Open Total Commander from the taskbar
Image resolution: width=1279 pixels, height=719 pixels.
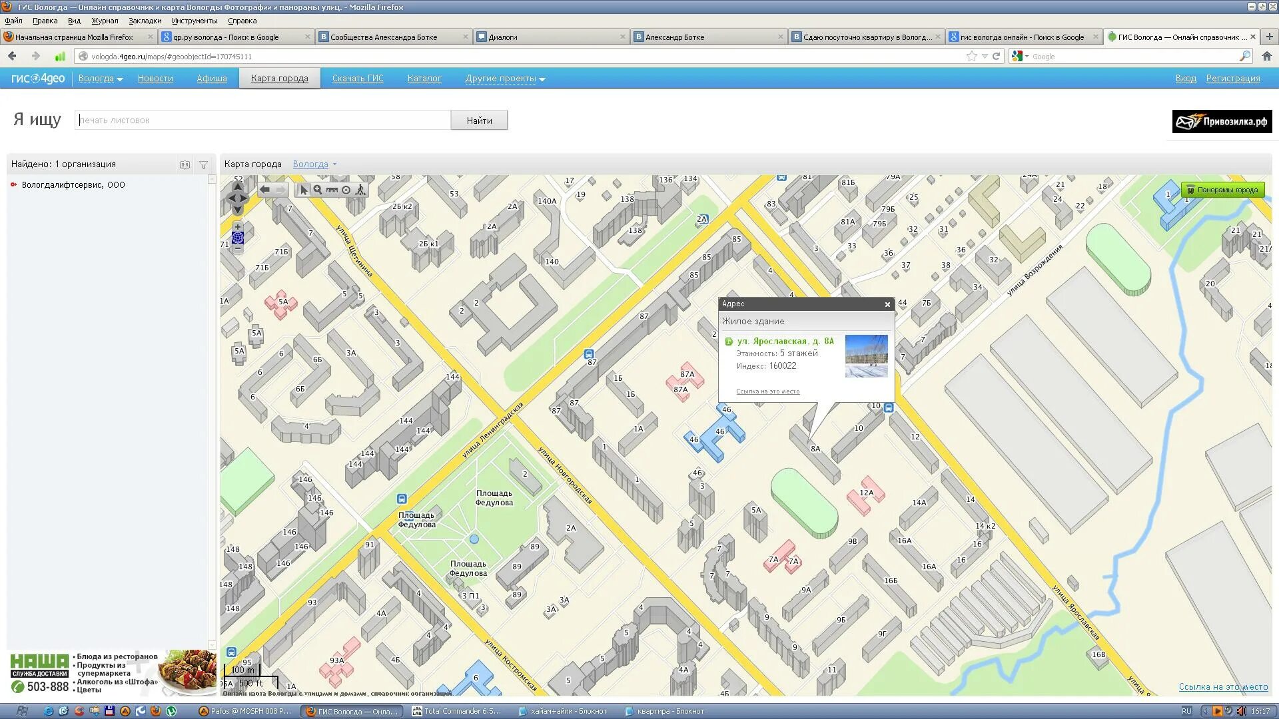(x=457, y=711)
